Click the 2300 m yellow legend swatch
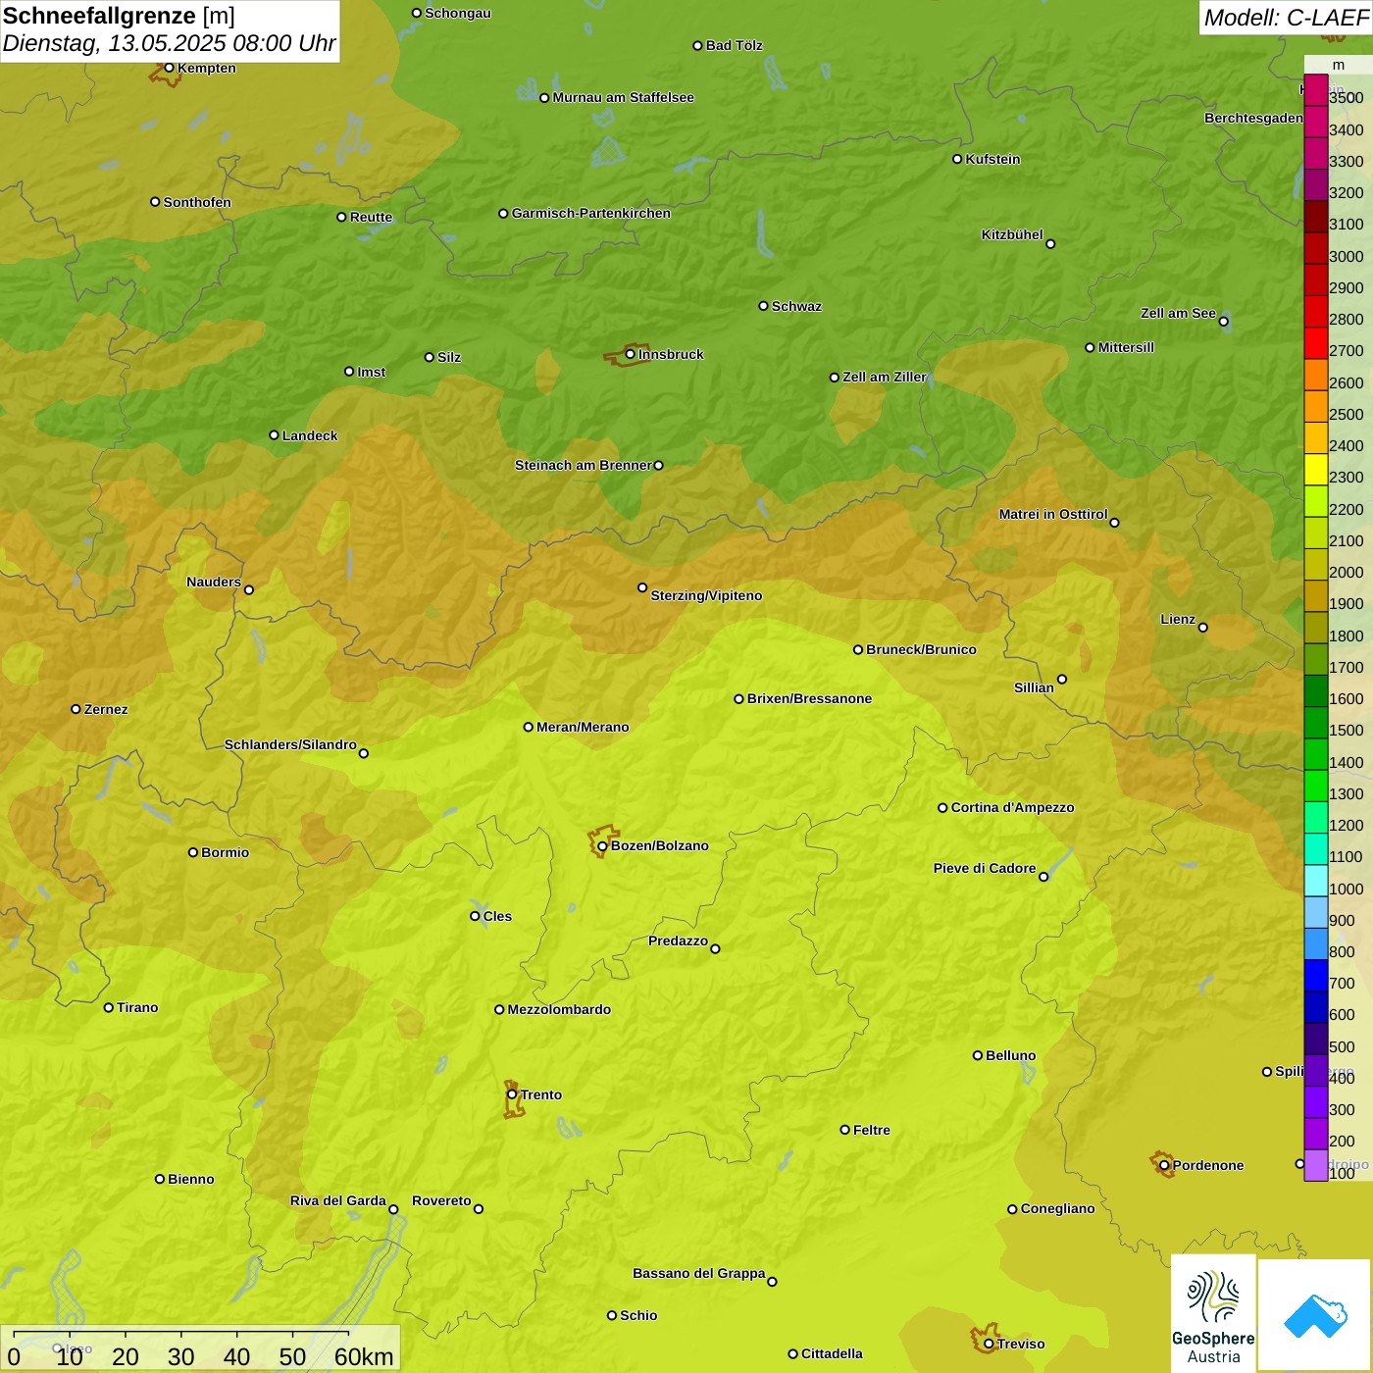Viewport: 1373px width, 1373px height. point(1315,470)
